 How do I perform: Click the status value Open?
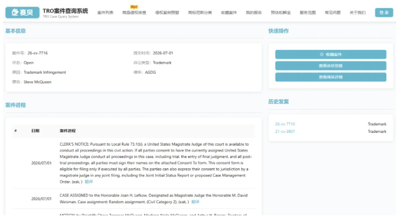pyautogui.click(x=28, y=63)
